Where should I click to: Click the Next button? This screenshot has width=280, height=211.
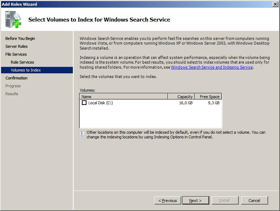(196, 201)
